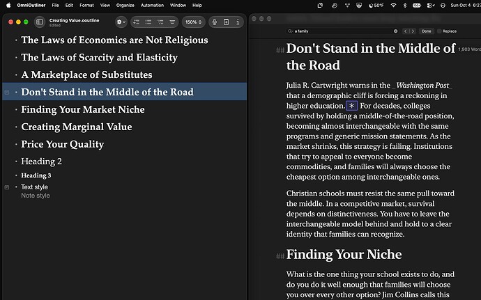
Task: Open the Window menu
Action: 178,5
